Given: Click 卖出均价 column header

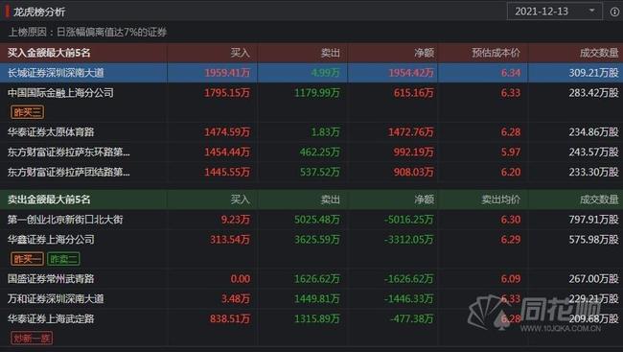Looking at the screenshot, I should coord(500,199).
